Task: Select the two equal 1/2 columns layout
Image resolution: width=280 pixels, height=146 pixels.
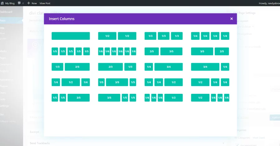Action: 117,36
